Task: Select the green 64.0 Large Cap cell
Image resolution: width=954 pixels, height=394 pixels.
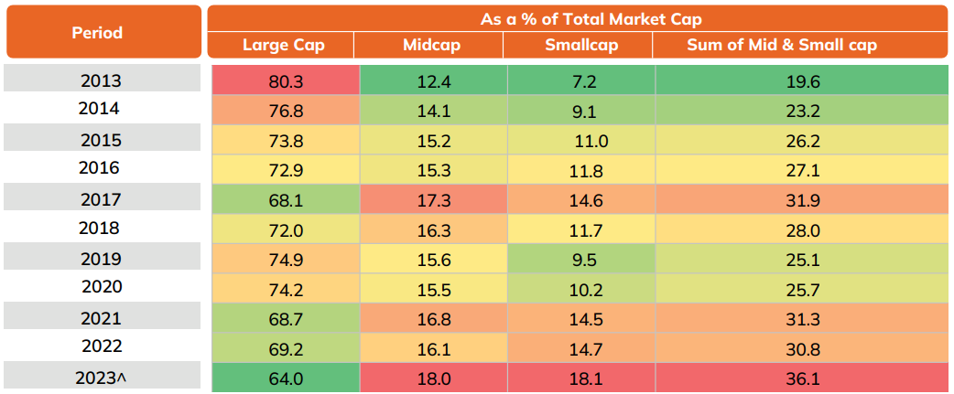Action: point(285,377)
